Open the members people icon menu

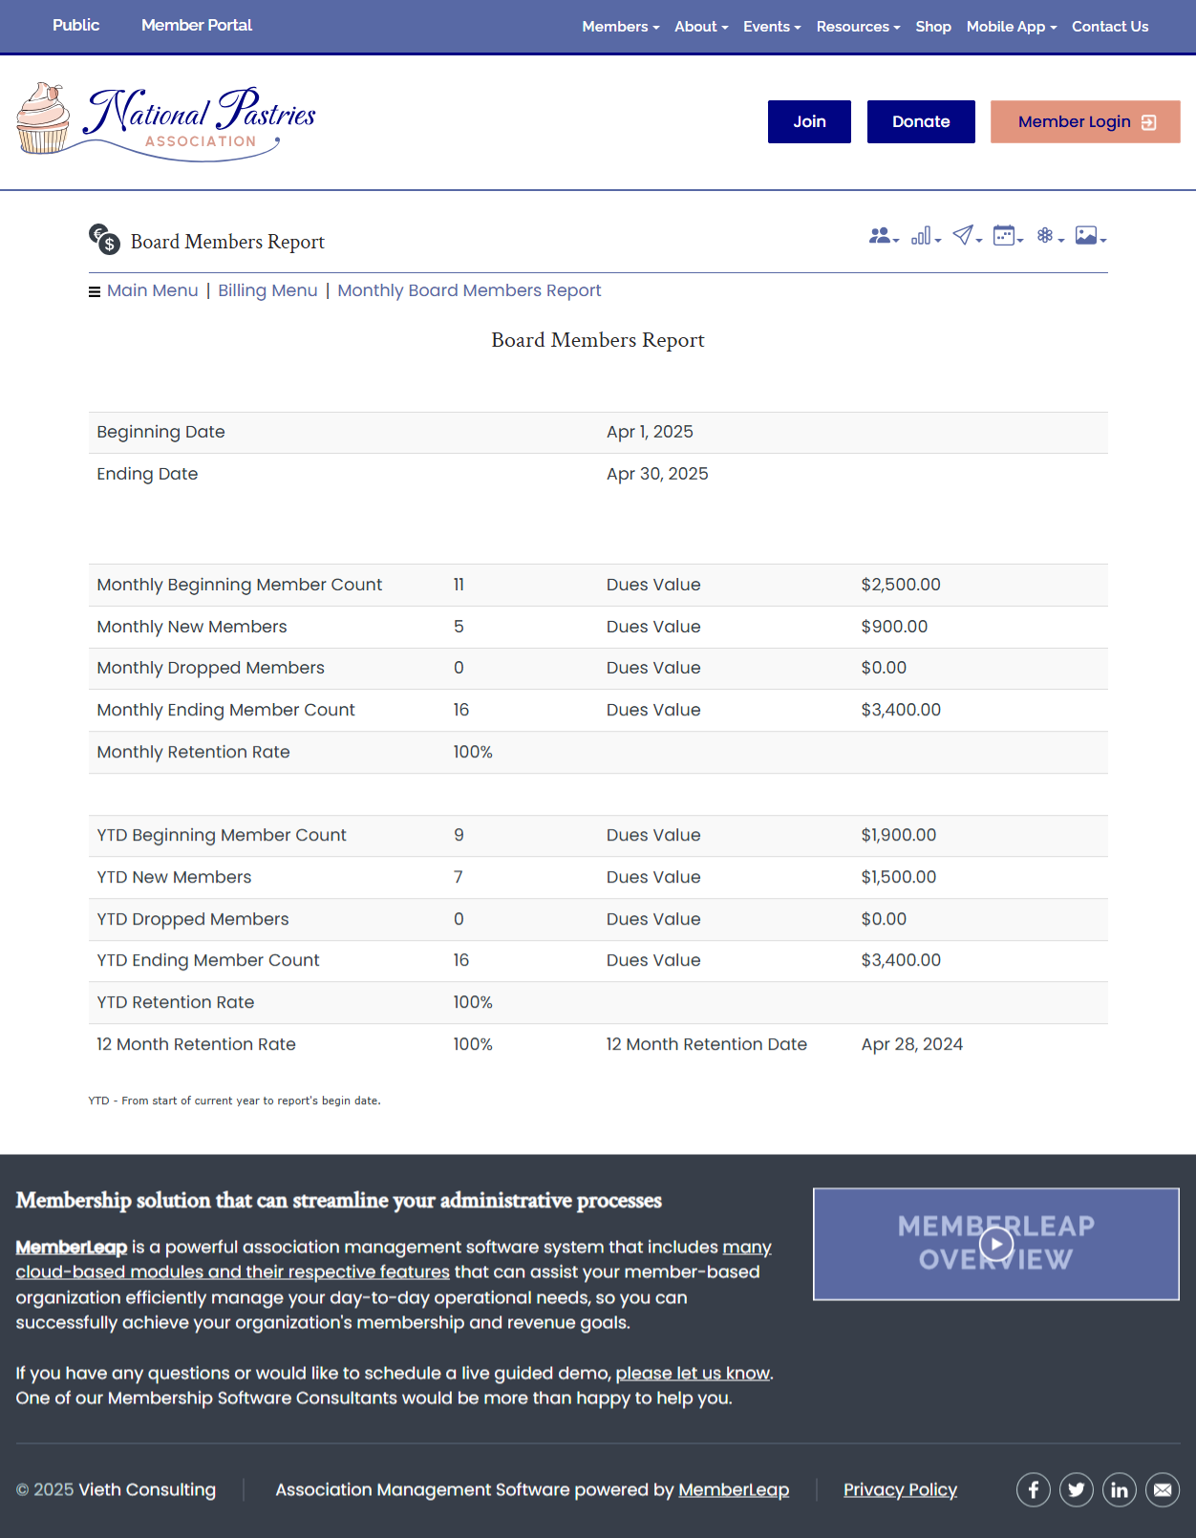pyautogui.click(x=884, y=236)
